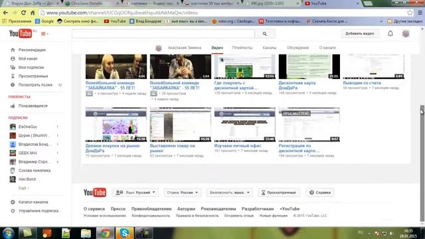Open 'Понравившиеся' liked playlist
This screenshot has height=239, width=425.
[33, 106]
